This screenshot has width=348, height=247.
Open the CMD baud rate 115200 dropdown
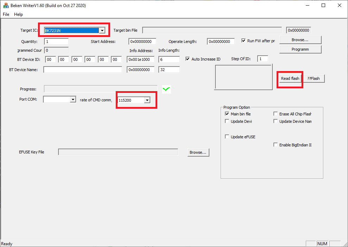coord(147,100)
